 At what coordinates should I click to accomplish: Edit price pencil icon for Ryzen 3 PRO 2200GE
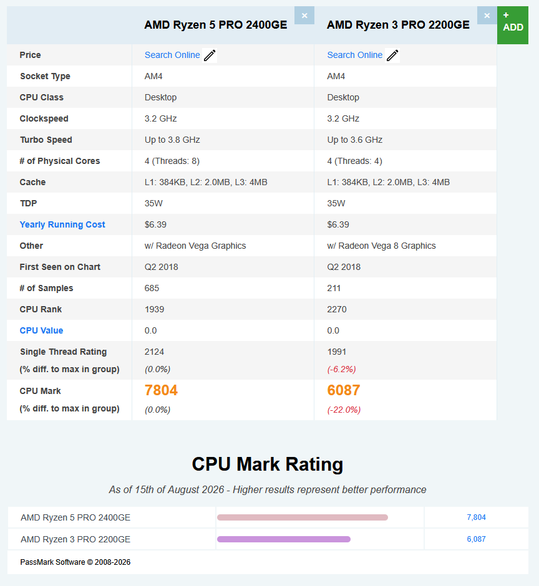[x=392, y=55]
